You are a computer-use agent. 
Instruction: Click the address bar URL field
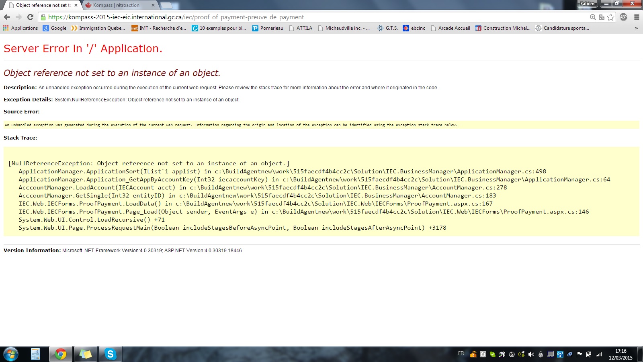click(x=313, y=17)
